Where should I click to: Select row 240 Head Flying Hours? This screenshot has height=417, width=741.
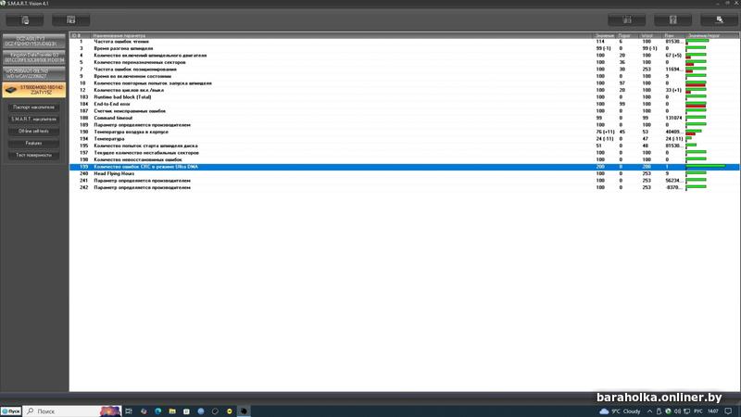(x=405, y=173)
